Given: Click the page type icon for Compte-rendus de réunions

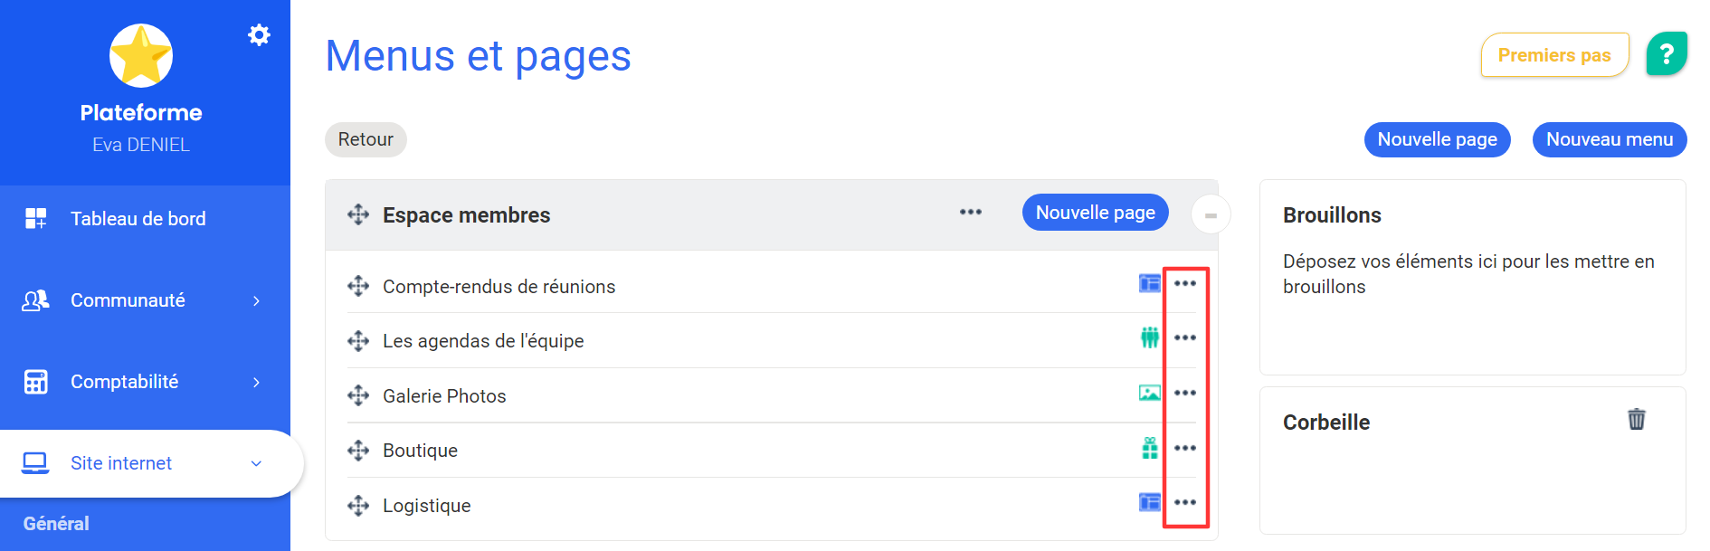Looking at the screenshot, I should [x=1149, y=283].
